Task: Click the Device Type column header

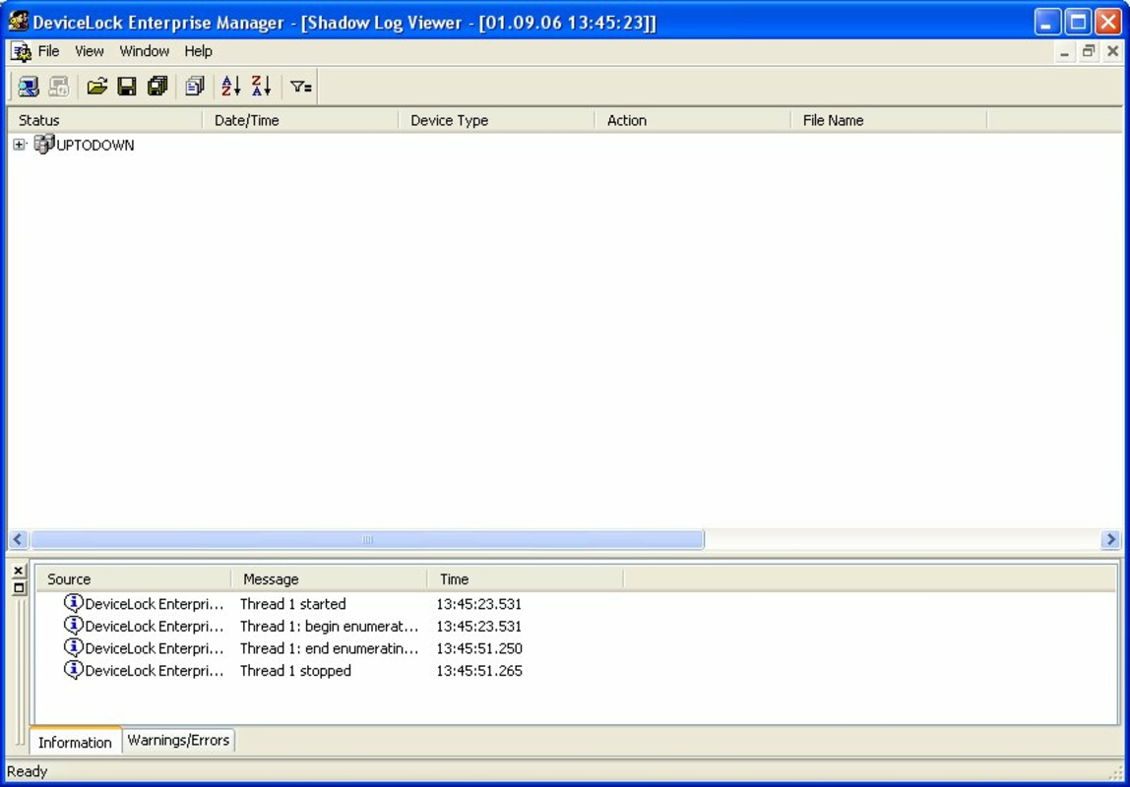Action: [449, 119]
